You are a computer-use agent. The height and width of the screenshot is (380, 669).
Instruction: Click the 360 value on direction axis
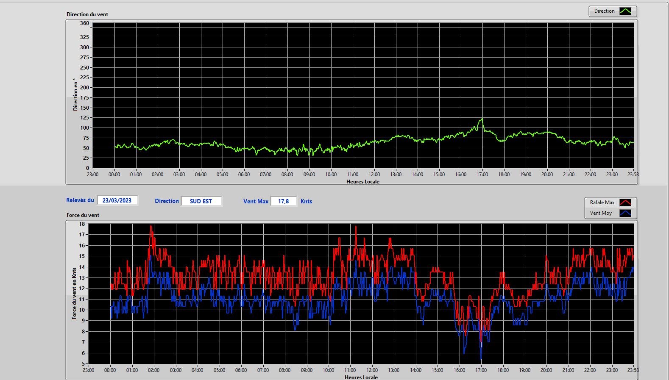point(84,23)
